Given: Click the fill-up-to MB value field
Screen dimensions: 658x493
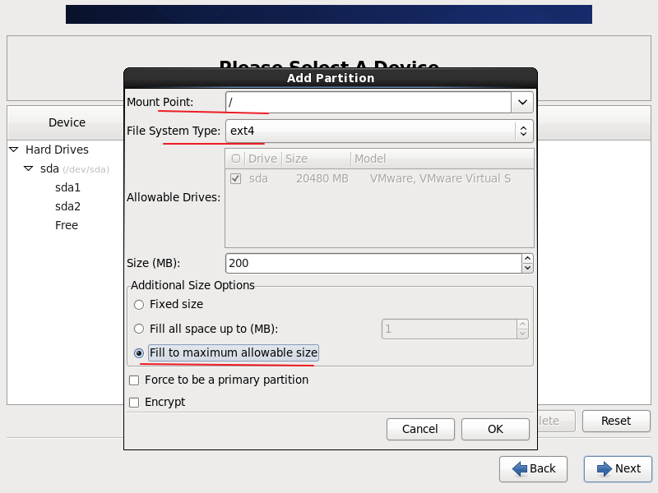Looking at the screenshot, I should tap(449, 329).
